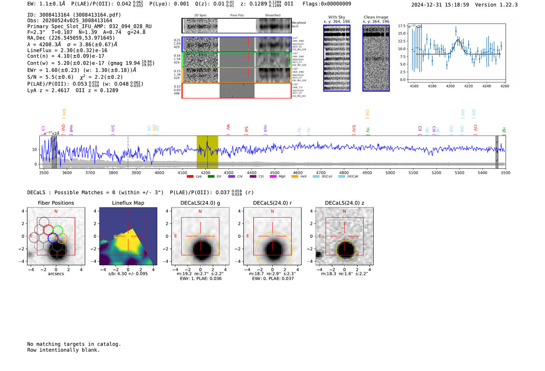Click the With Sky image panel
This screenshot has height=371, width=545.
pos(337,58)
